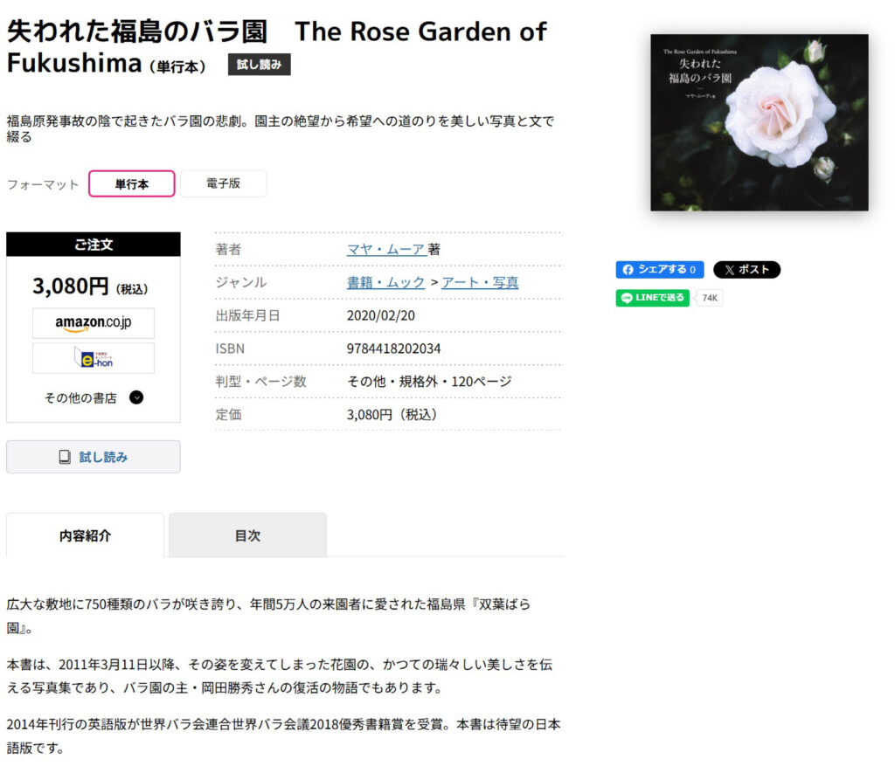Open the e-hon bookstore logo

click(x=94, y=358)
